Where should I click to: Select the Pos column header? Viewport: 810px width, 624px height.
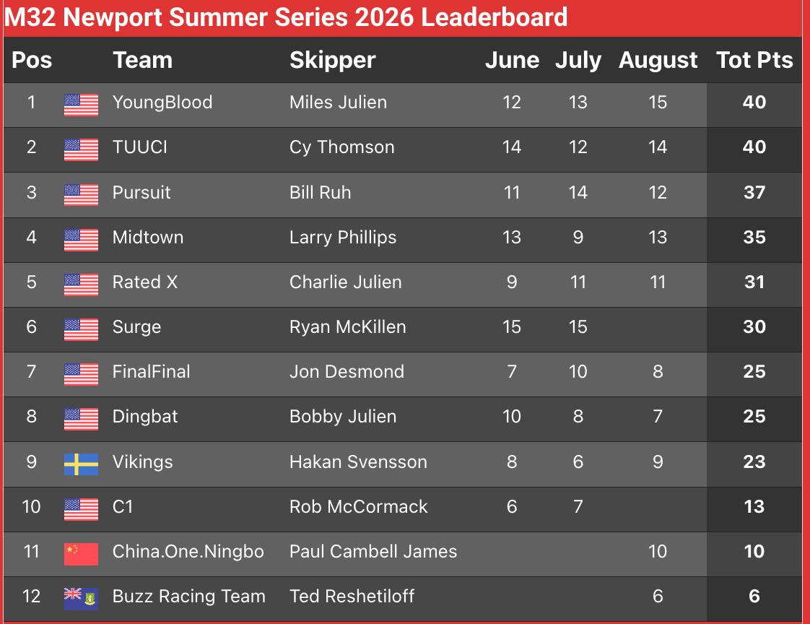click(x=32, y=60)
